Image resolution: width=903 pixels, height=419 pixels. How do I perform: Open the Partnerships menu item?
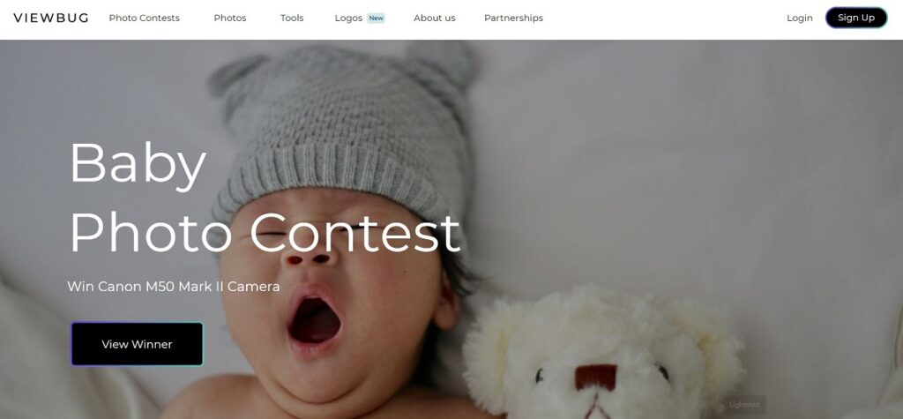tap(513, 18)
